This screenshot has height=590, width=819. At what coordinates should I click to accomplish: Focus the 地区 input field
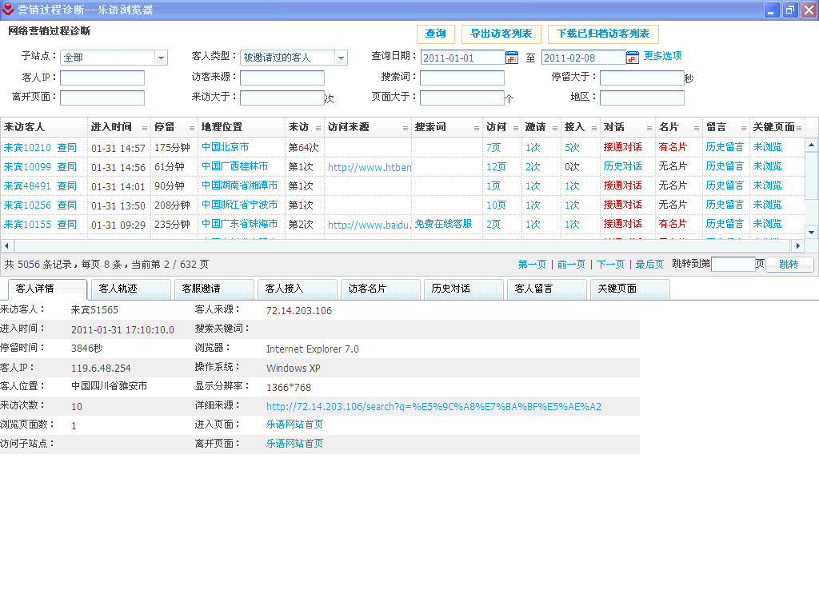tap(642, 98)
